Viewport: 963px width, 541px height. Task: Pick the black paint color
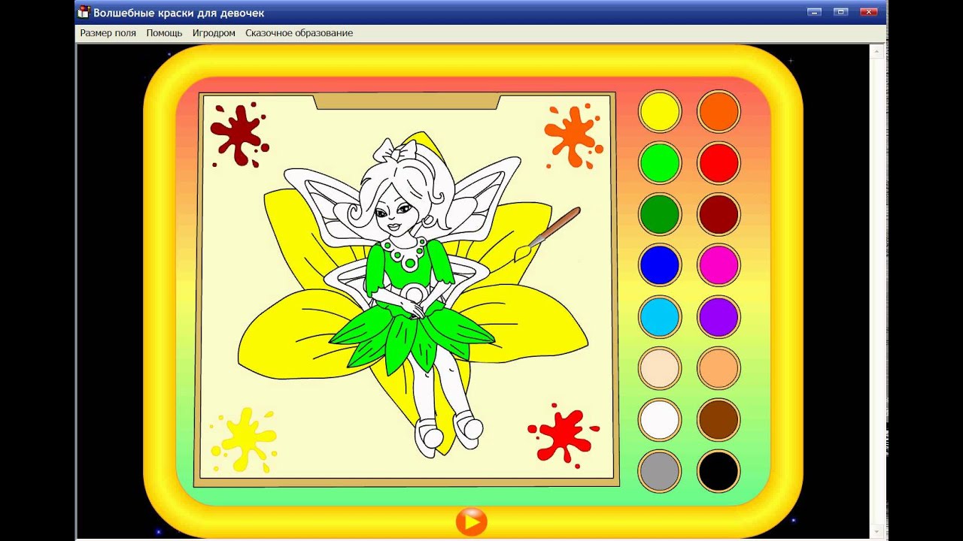click(718, 471)
